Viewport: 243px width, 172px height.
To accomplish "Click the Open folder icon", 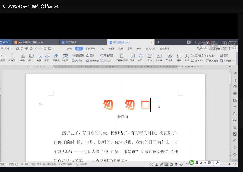I will coord(50,48).
